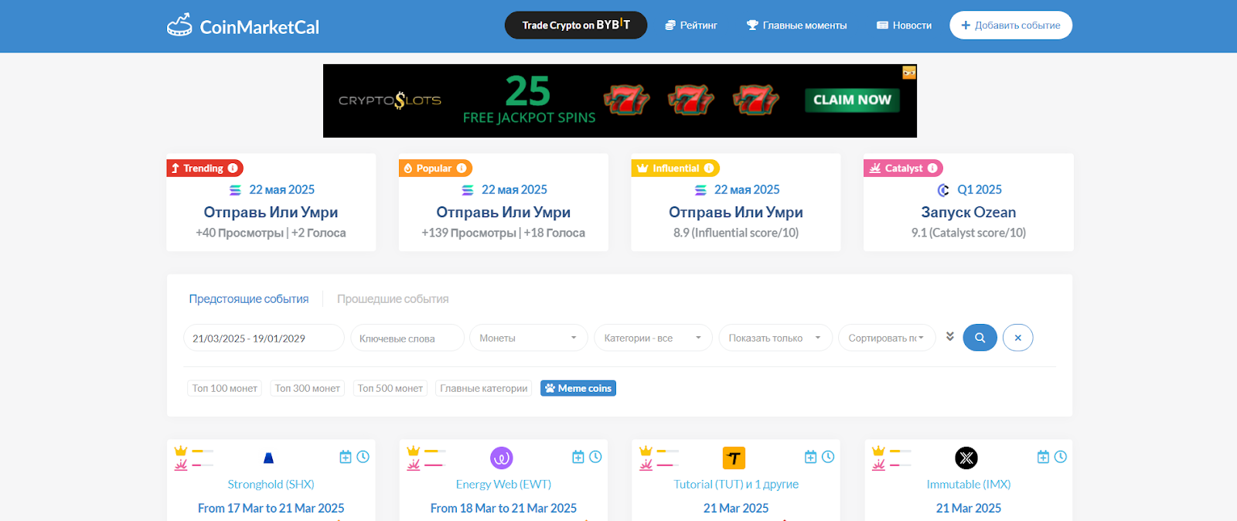Open Отправь Или Умри in Popular card
The width and height of the screenshot is (1237, 521).
click(503, 212)
